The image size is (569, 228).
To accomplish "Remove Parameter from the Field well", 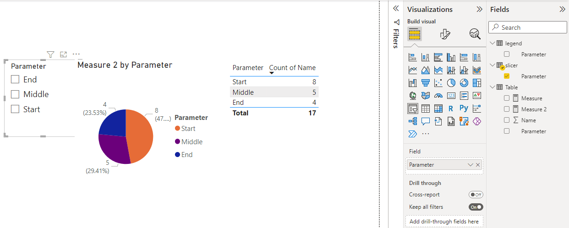I will click(478, 165).
